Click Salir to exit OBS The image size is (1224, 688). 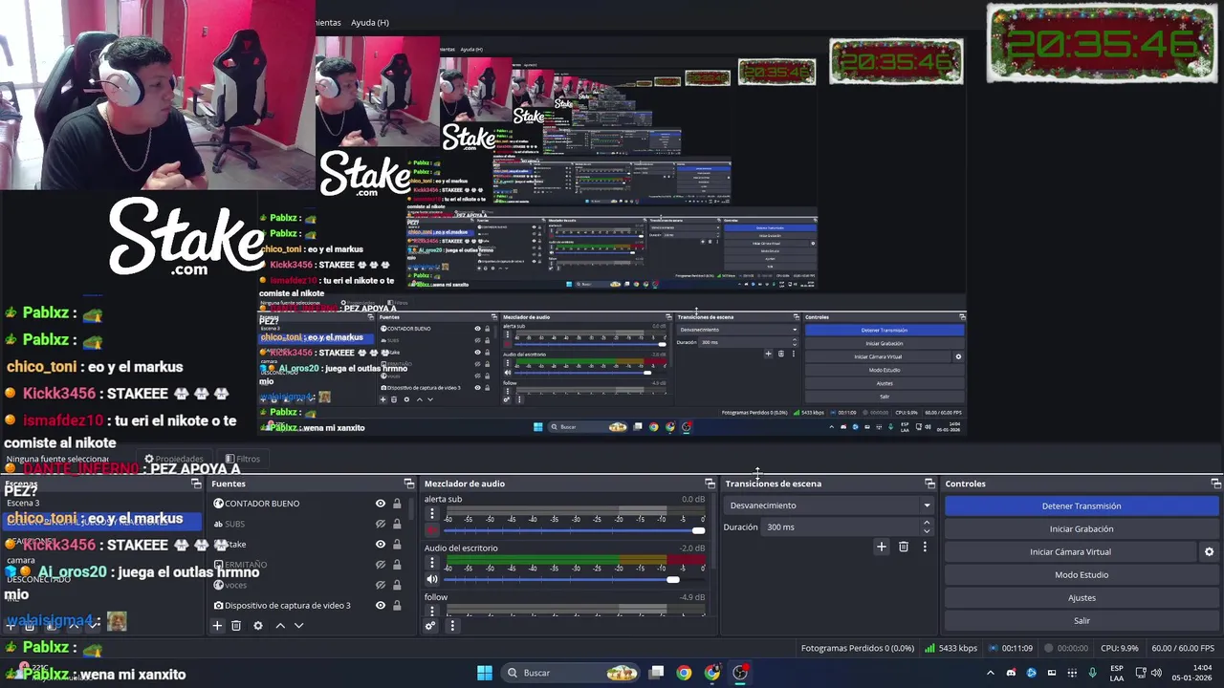point(1082,620)
